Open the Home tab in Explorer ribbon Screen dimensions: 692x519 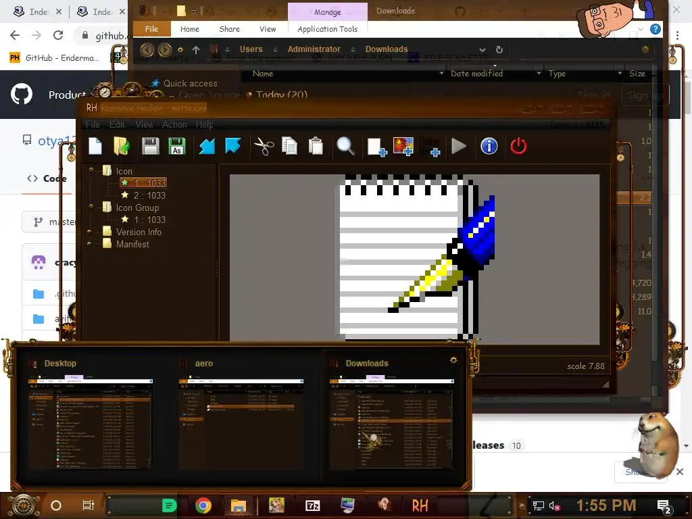click(x=190, y=28)
